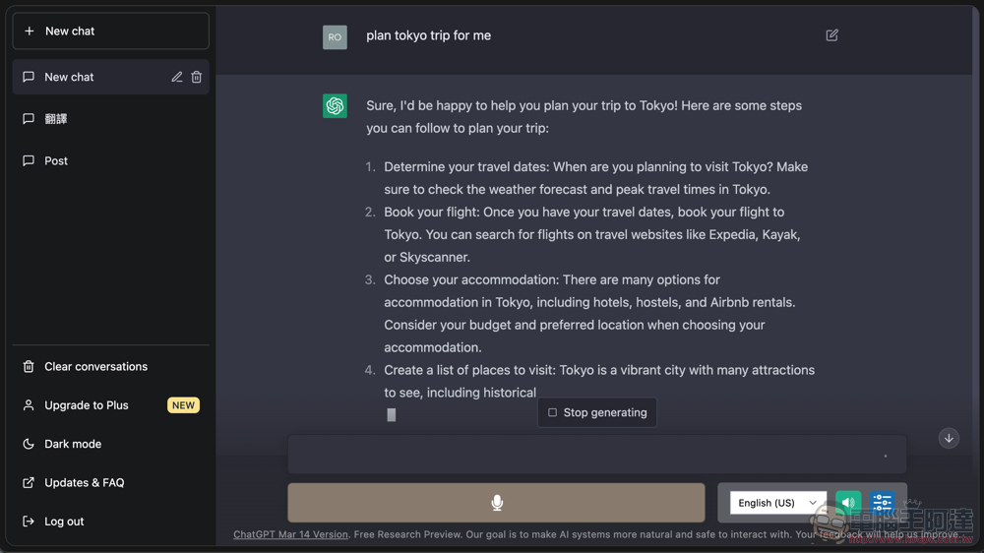984x553 pixels.
Task: Click the ChatGPT logo avatar on the response
Action: 335,105
